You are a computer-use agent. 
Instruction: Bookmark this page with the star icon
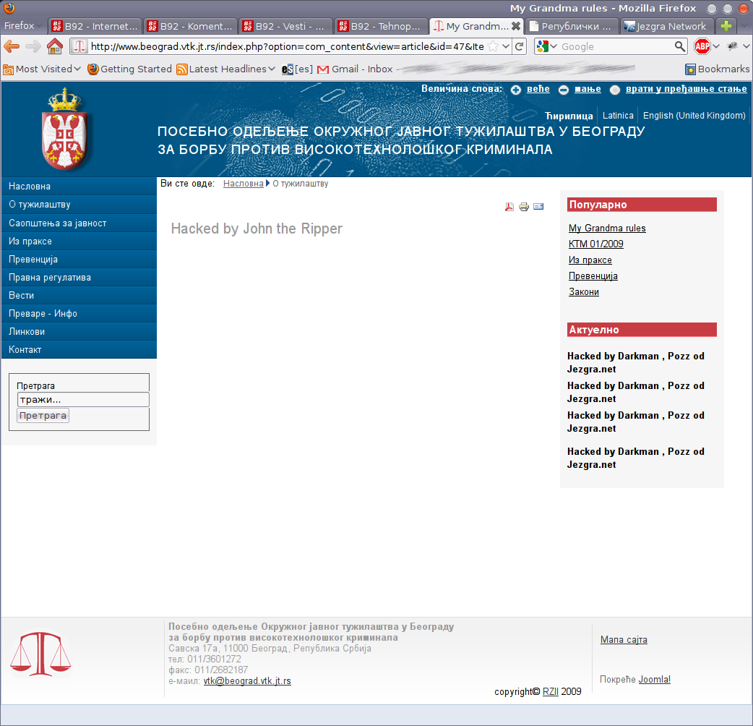tap(493, 46)
